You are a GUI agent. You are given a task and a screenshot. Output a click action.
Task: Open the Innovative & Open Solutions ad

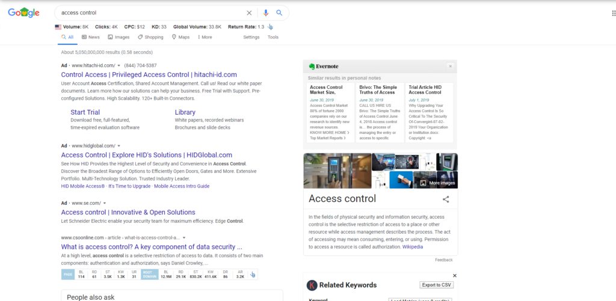[128, 212]
